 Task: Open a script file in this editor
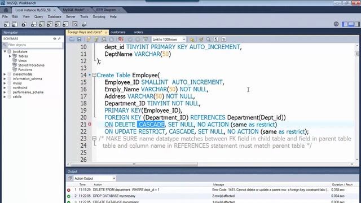tap(72, 39)
